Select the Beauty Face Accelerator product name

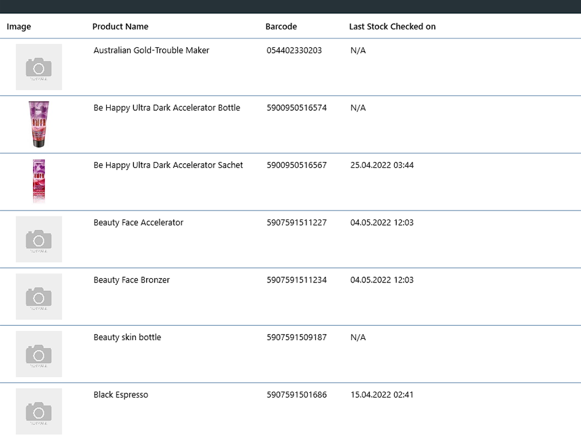point(138,222)
